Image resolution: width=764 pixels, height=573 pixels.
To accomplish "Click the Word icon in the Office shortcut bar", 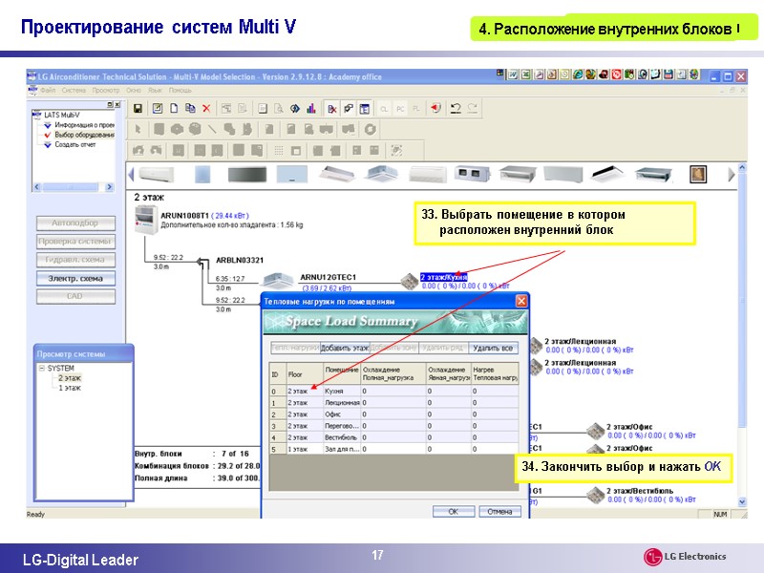I will (513, 75).
